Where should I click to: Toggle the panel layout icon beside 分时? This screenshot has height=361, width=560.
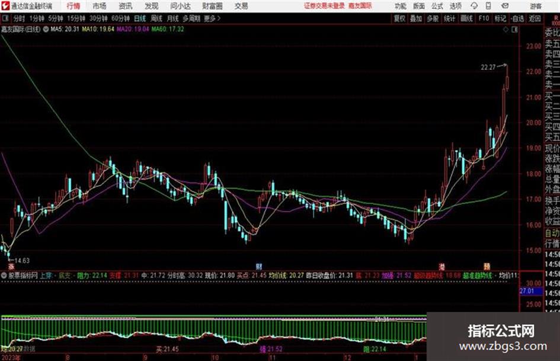5,18
